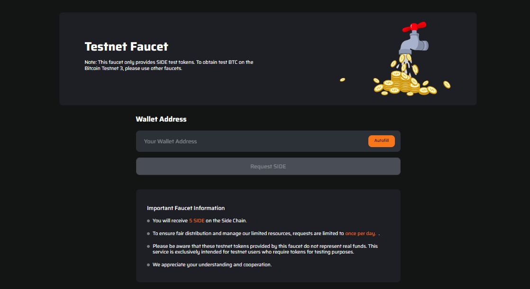
Task: Click the "We appreciate your understanding" sentence
Action: (x=212, y=265)
